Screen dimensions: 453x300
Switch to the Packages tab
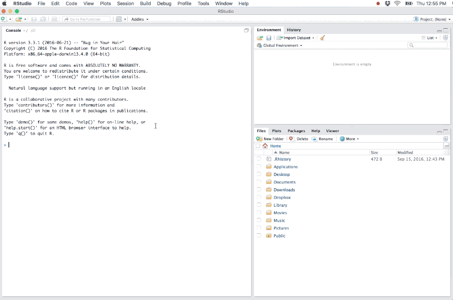click(x=296, y=131)
